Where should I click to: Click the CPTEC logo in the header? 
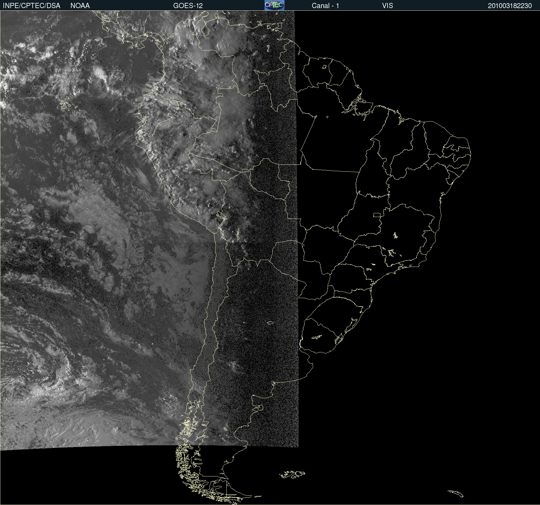click(274, 5)
